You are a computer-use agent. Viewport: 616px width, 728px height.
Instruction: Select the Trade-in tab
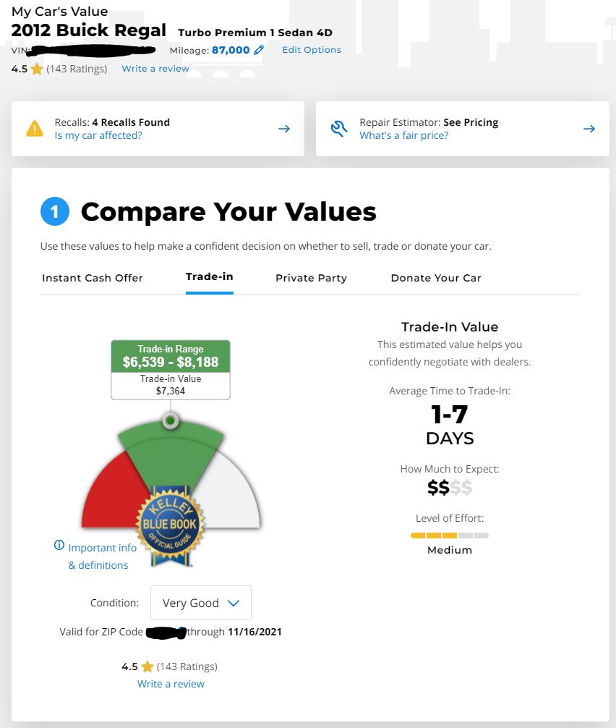(x=210, y=277)
